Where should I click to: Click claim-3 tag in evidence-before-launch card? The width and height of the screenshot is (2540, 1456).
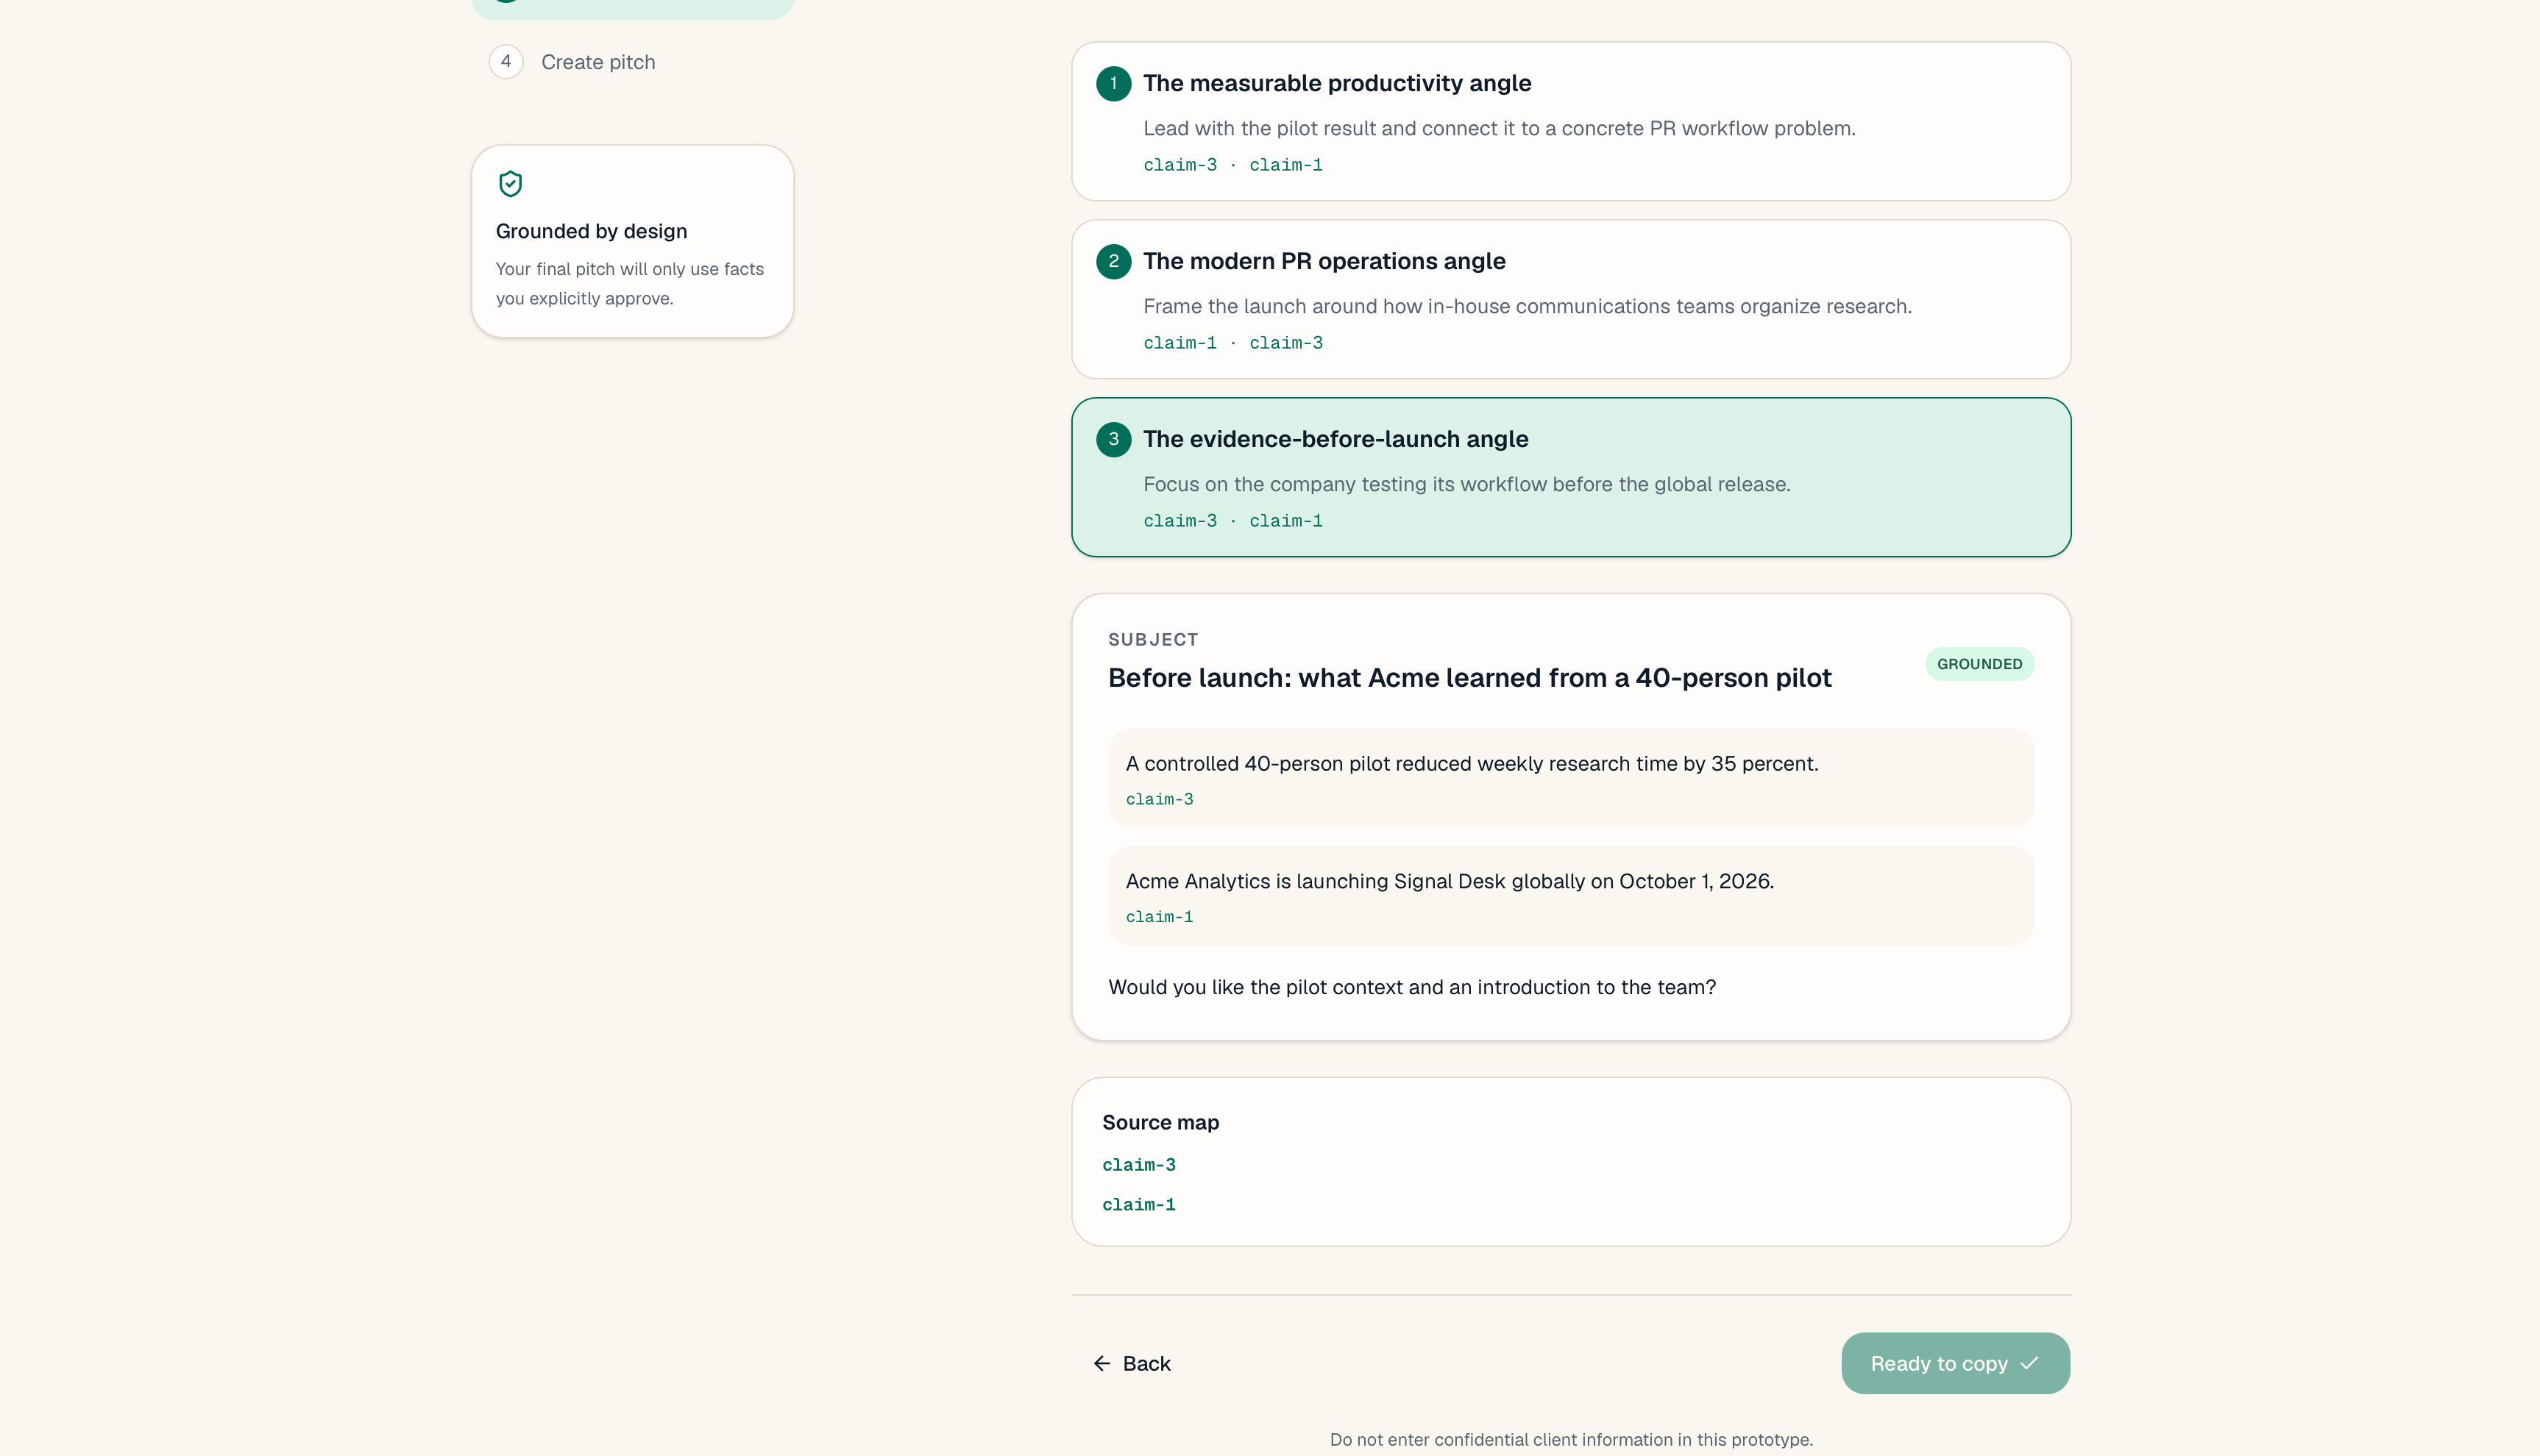click(1179, 521)
